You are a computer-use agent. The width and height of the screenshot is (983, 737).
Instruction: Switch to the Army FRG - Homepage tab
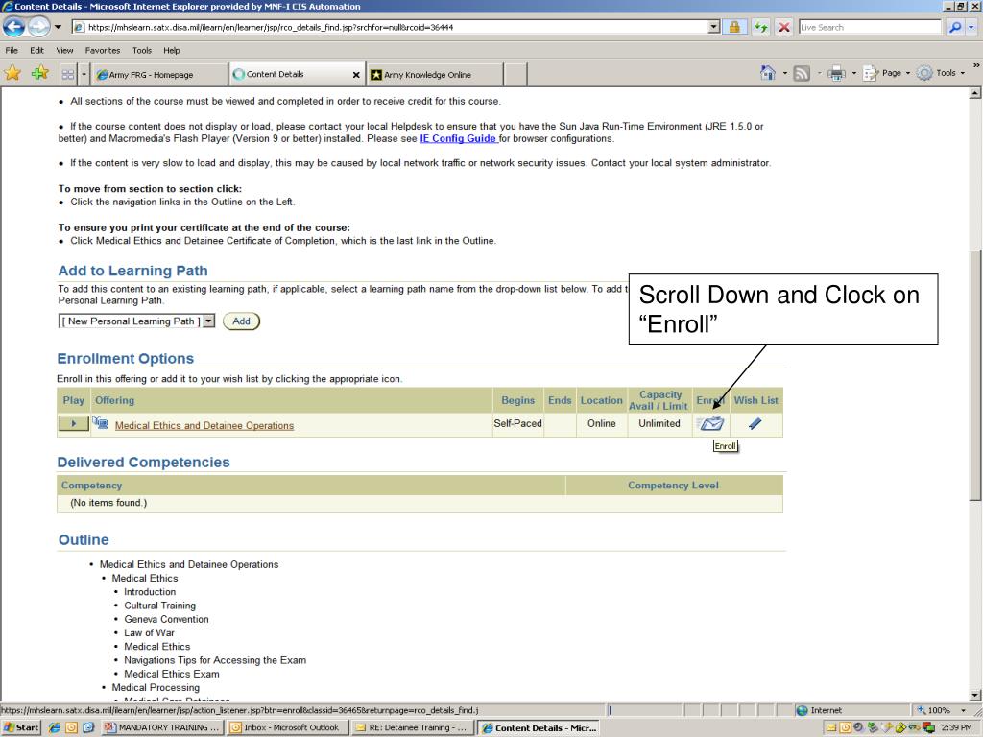point(159,74)
